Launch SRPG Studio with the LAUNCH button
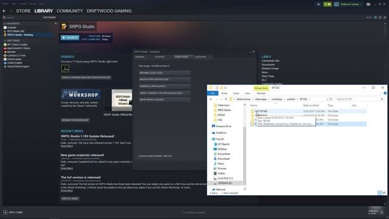This screenshot has width=389, height=219. 70,38
